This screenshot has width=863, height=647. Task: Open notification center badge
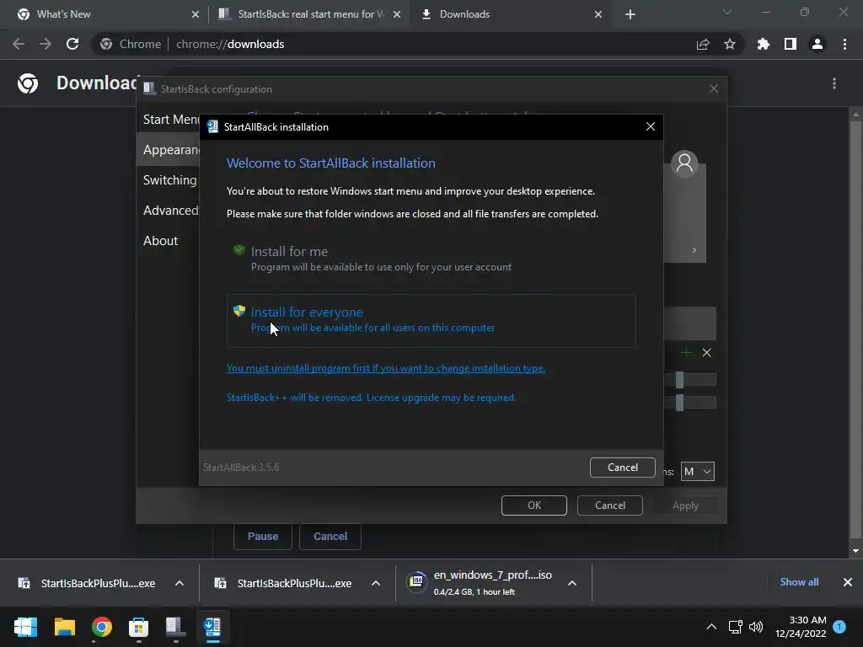840,627
